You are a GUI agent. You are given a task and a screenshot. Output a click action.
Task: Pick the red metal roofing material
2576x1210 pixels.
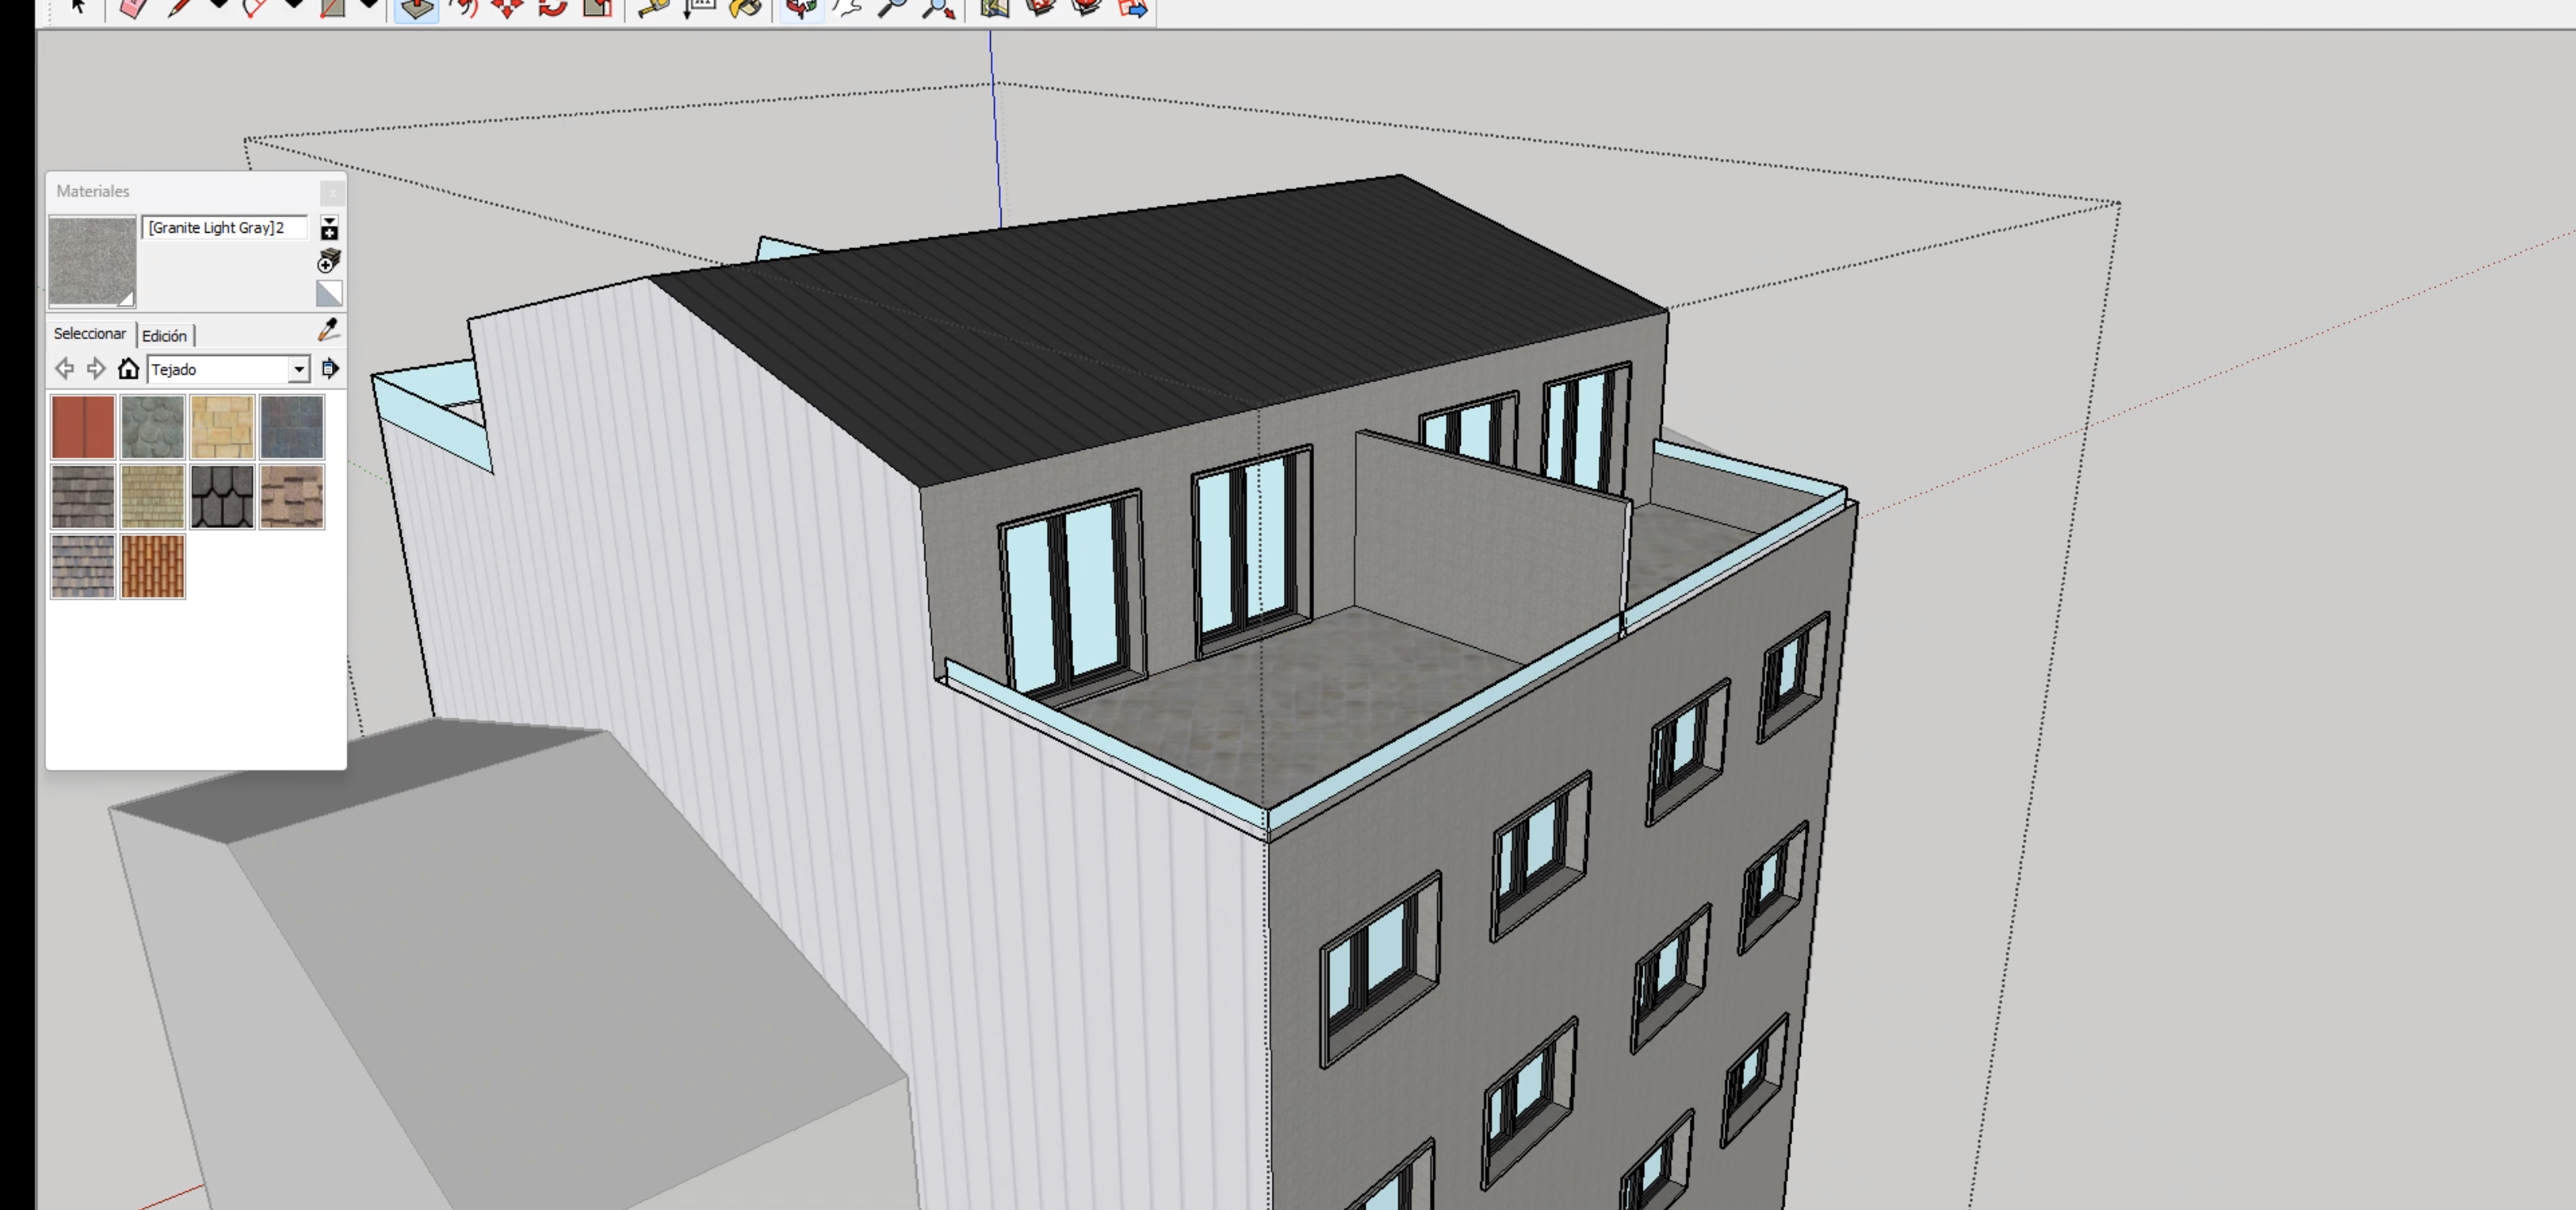(x=83, y=427)
